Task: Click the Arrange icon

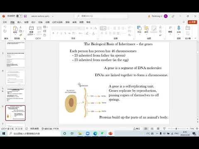Action: pos(146,28)
